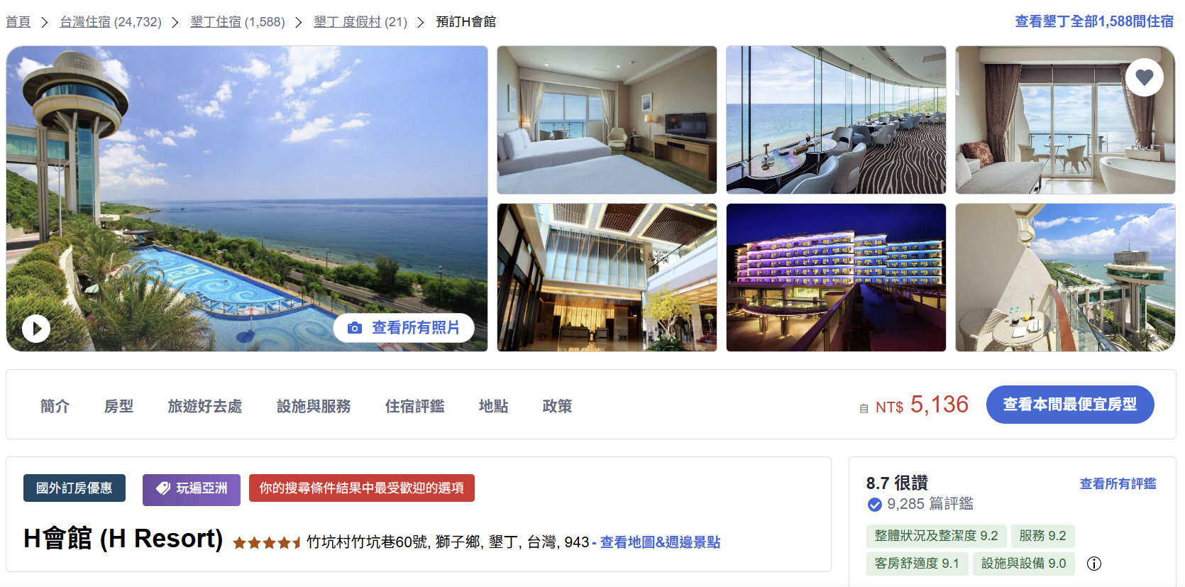The width and height of the screenshot is (1185, 587).
Task: Click the verified reviews checkmark icon
Action: pos(875,505)
